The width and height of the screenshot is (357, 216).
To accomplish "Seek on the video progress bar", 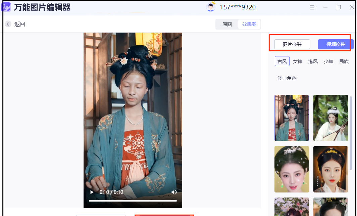I will pyautogui.click(x=133, y=201).
